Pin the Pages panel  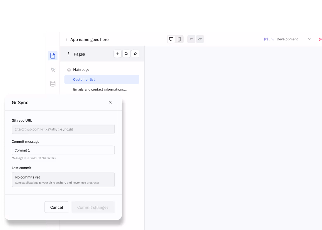coord(135,54)
